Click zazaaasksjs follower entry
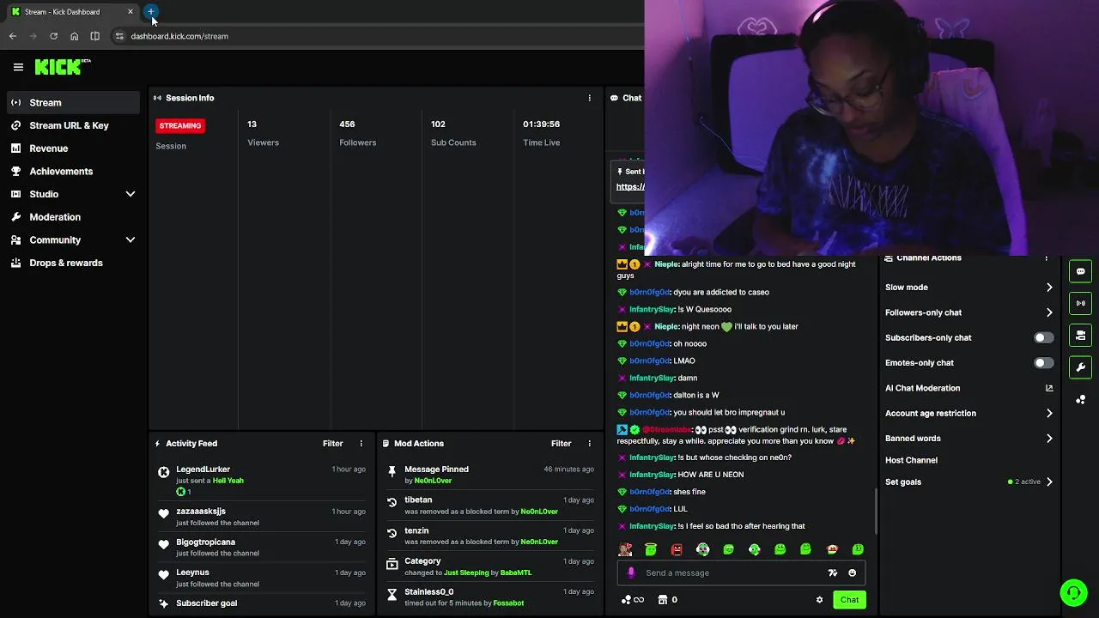 click(261, 517)
